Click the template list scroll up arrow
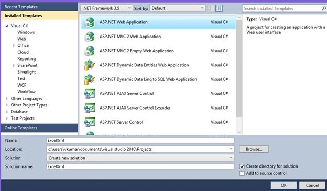327x191 pixels. point(239,17)
